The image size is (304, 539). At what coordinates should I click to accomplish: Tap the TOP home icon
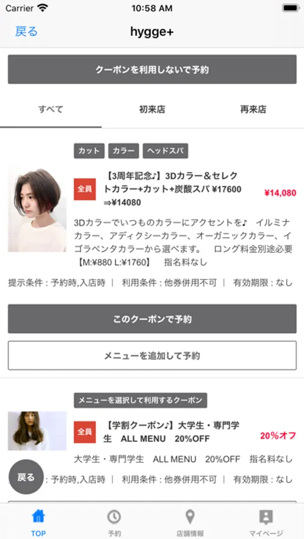(38, 517)
